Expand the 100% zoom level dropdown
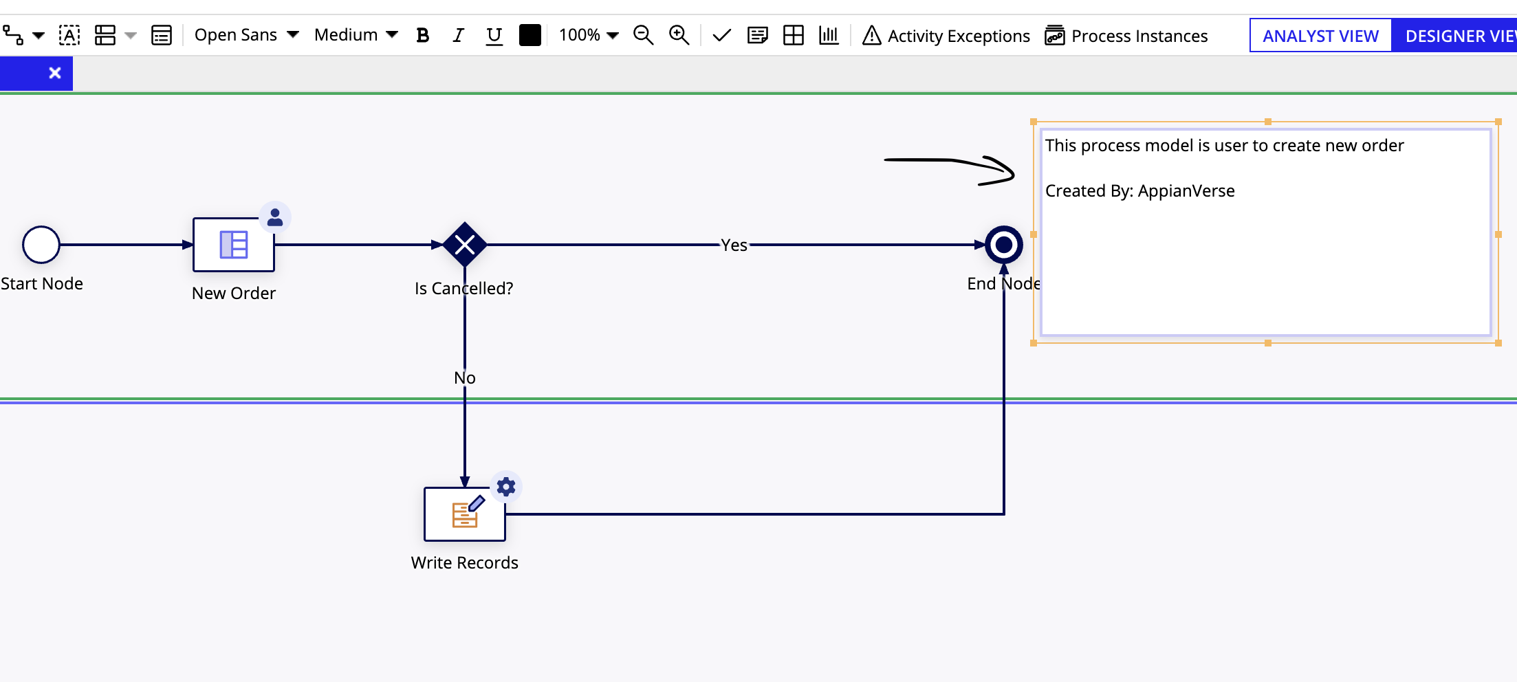Screen dimensions: 1517x682 (589, 35)
